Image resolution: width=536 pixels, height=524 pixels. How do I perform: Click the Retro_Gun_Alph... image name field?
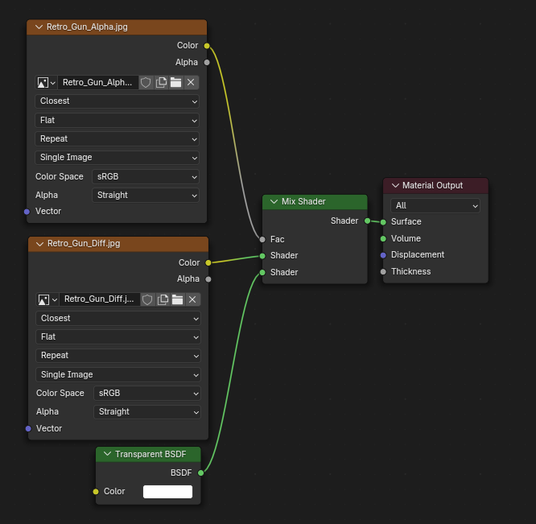(x=98, y=82)
